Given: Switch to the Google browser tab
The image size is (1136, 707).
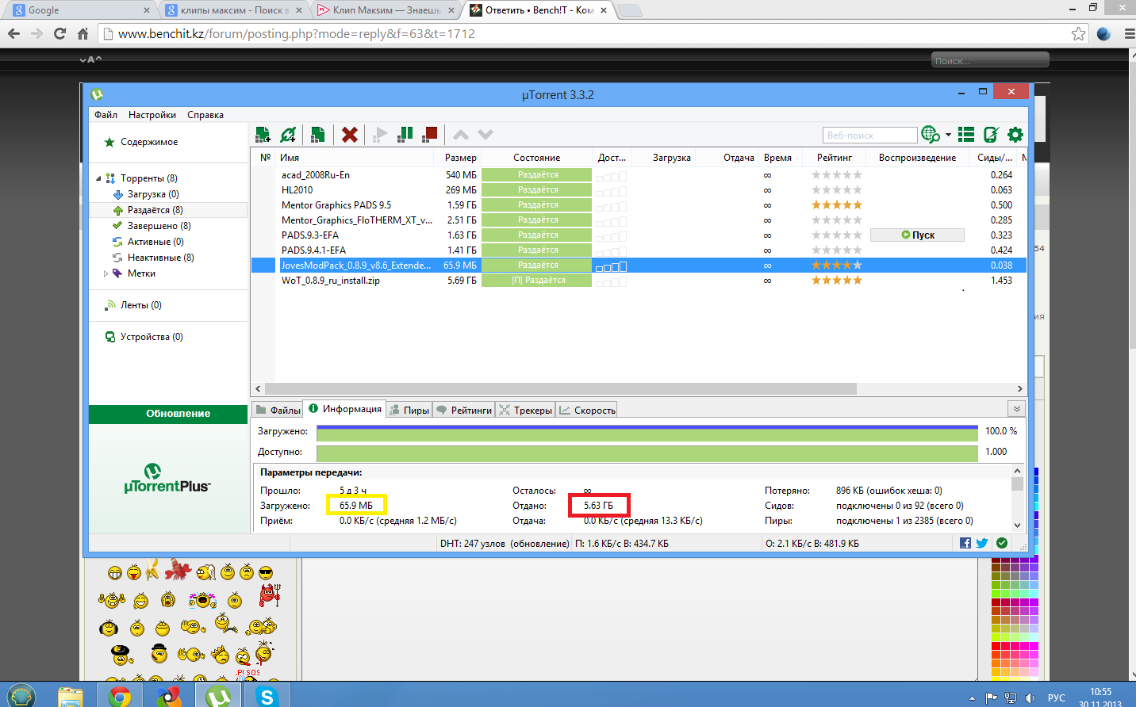Looking at the screenshot, I should point(79,10).
